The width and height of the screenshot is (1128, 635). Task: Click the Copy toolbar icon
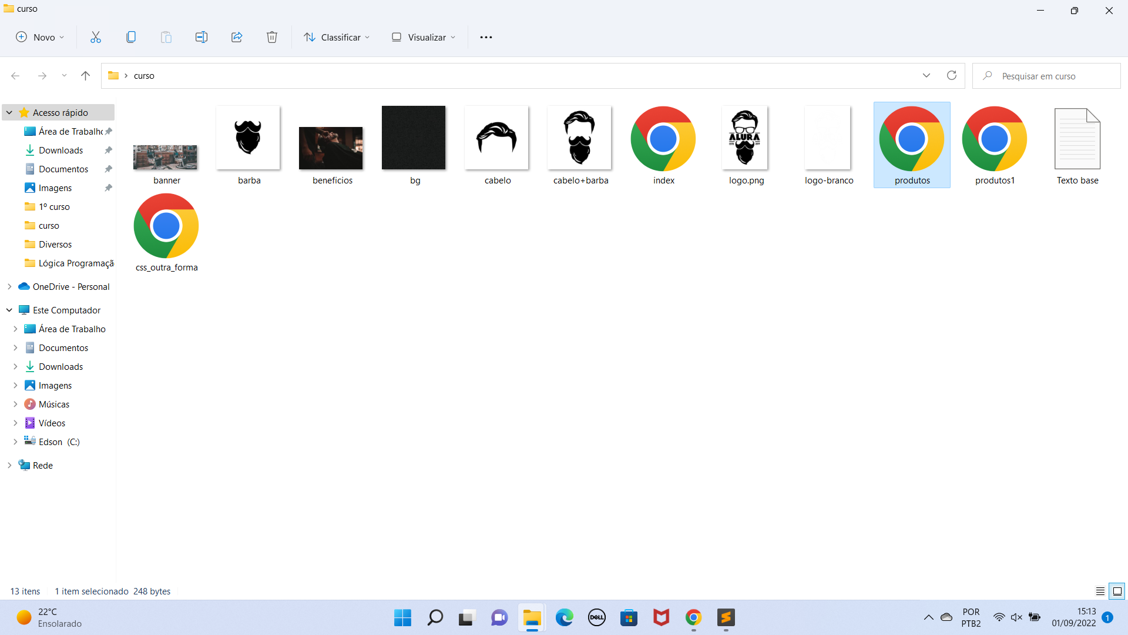[x=131, y=37]
